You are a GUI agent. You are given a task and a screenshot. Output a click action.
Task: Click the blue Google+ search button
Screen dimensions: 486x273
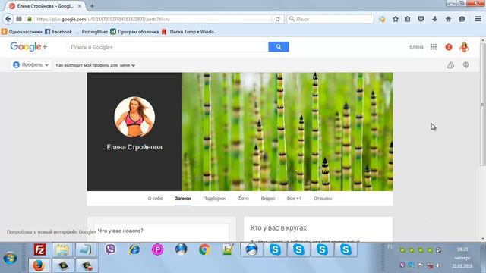[279, 47]
